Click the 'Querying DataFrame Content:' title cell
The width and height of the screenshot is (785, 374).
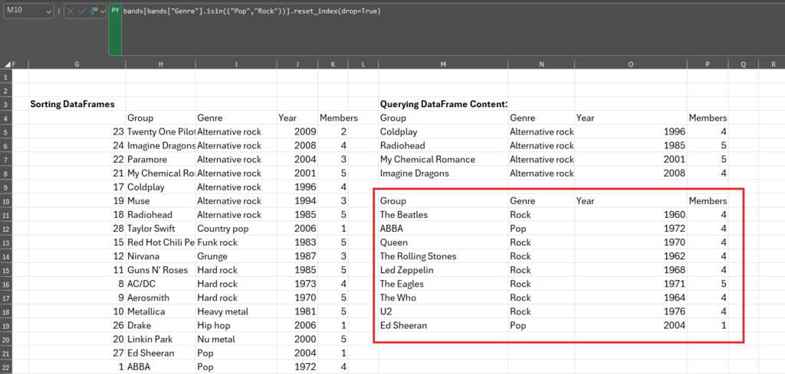pyautogui.click(x=443, y=104)
